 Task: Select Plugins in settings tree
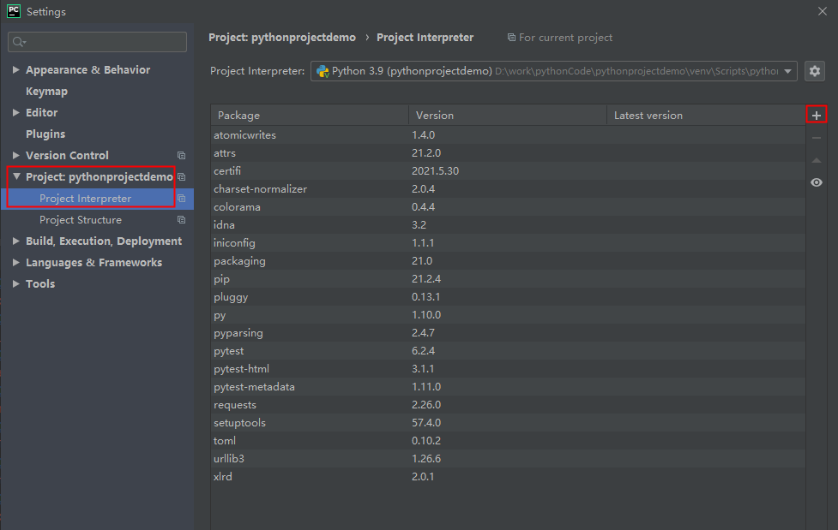[45, 134]
